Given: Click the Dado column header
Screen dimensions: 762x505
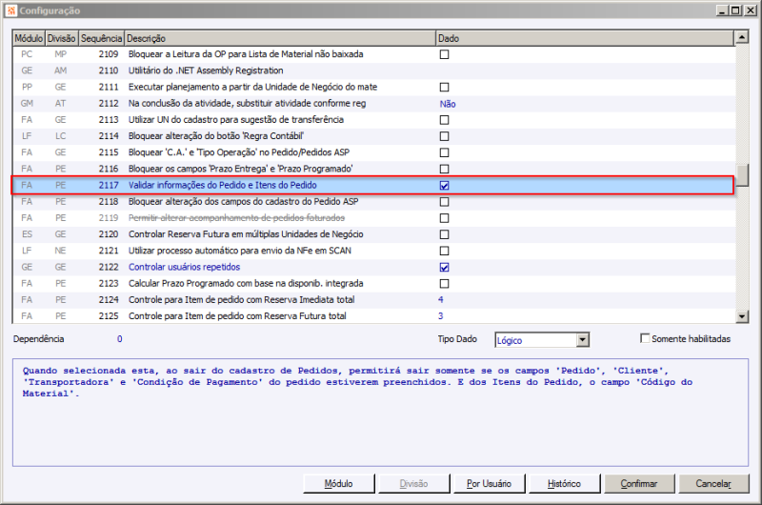Looking at the screenshot, I should pyautogui.click(x=585, y=38).
